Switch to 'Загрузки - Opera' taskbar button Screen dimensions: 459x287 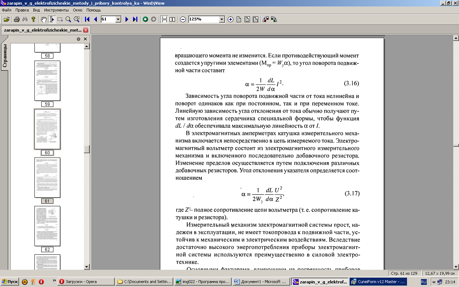86,282
